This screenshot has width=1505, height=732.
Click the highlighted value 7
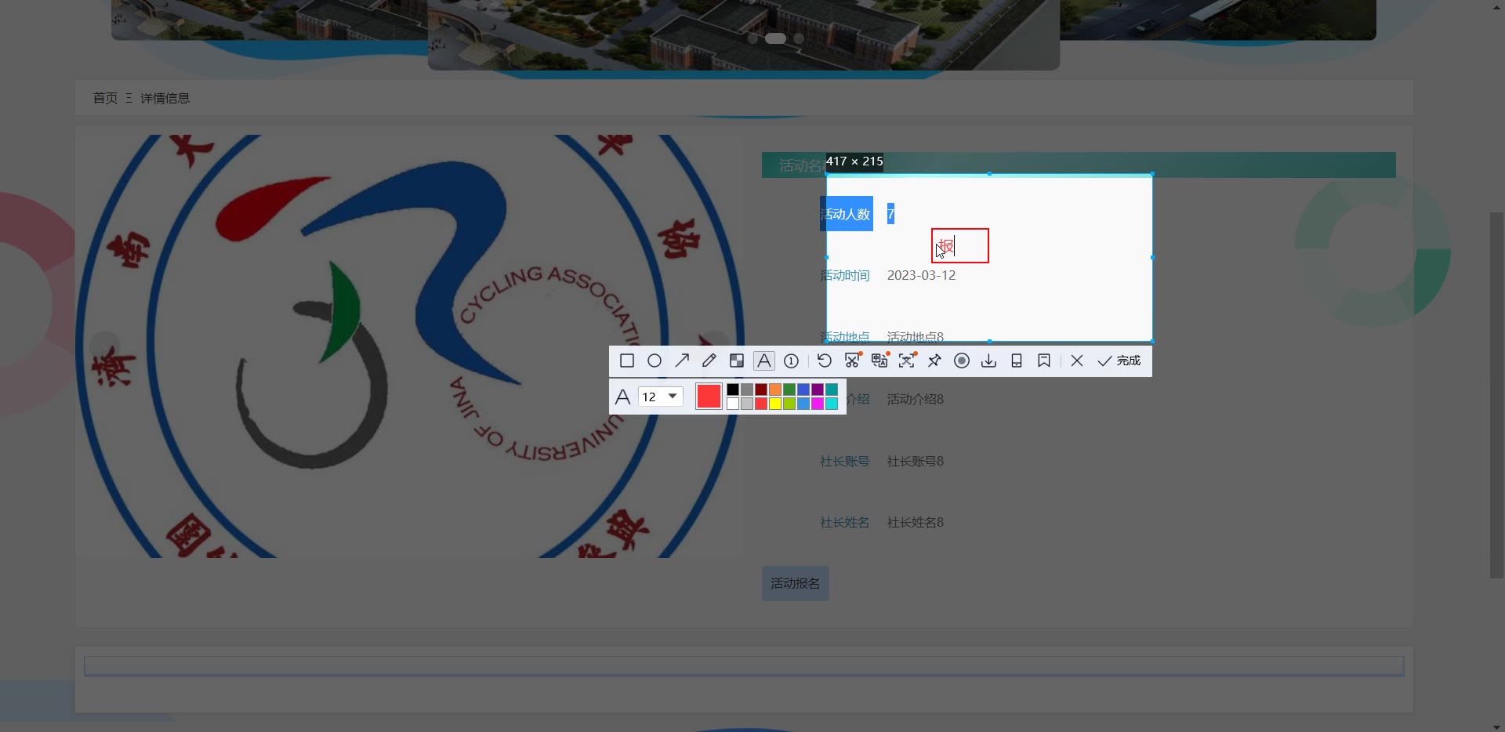tap(890, 214)
